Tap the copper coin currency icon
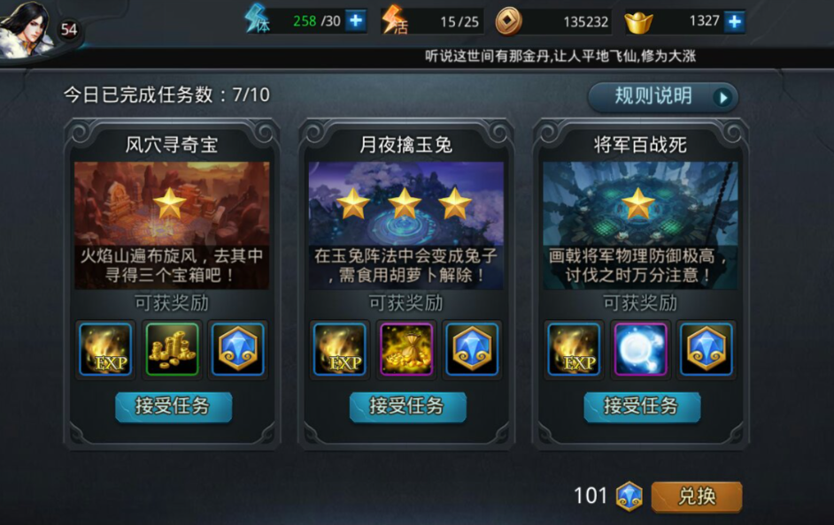The height and width of the screenshot is (525, 834). (x=508, y=22)
